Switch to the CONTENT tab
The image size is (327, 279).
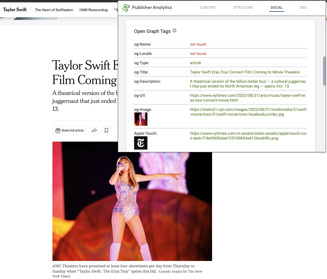[x=208, y=8]
